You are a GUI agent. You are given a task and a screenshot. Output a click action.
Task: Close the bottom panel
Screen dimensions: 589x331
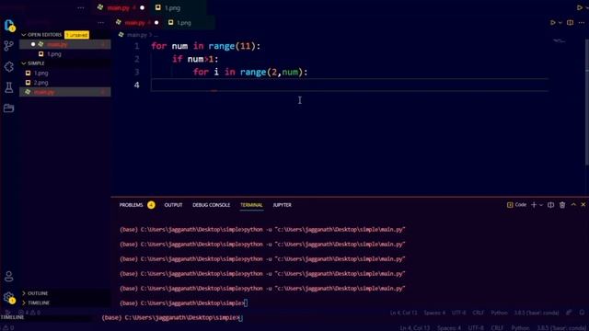pyautogui.click(x=583, y=204)
